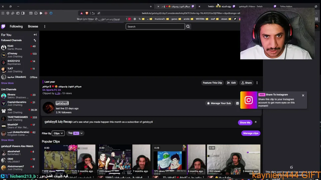
Task: Open the Following tab
Action: (16, 26)
